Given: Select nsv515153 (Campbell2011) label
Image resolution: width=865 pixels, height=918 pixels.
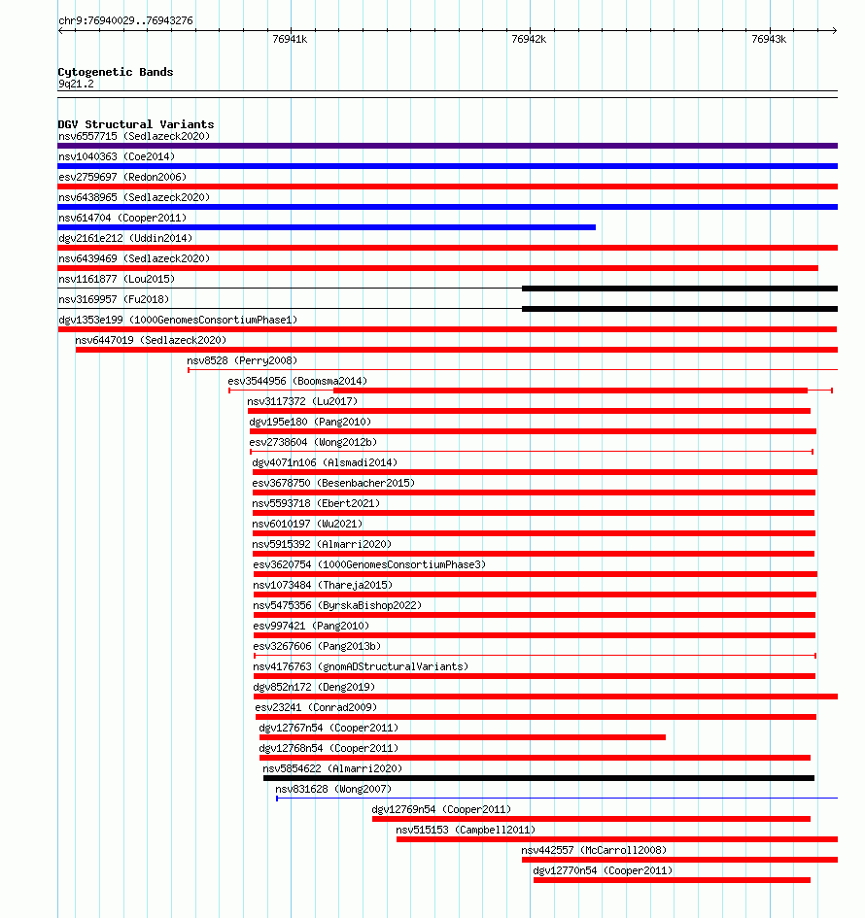Looking at the screenshot, I should 466,831.
